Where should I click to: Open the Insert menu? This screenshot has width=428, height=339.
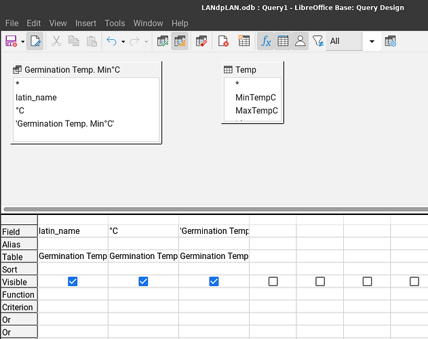click(85, 23)
